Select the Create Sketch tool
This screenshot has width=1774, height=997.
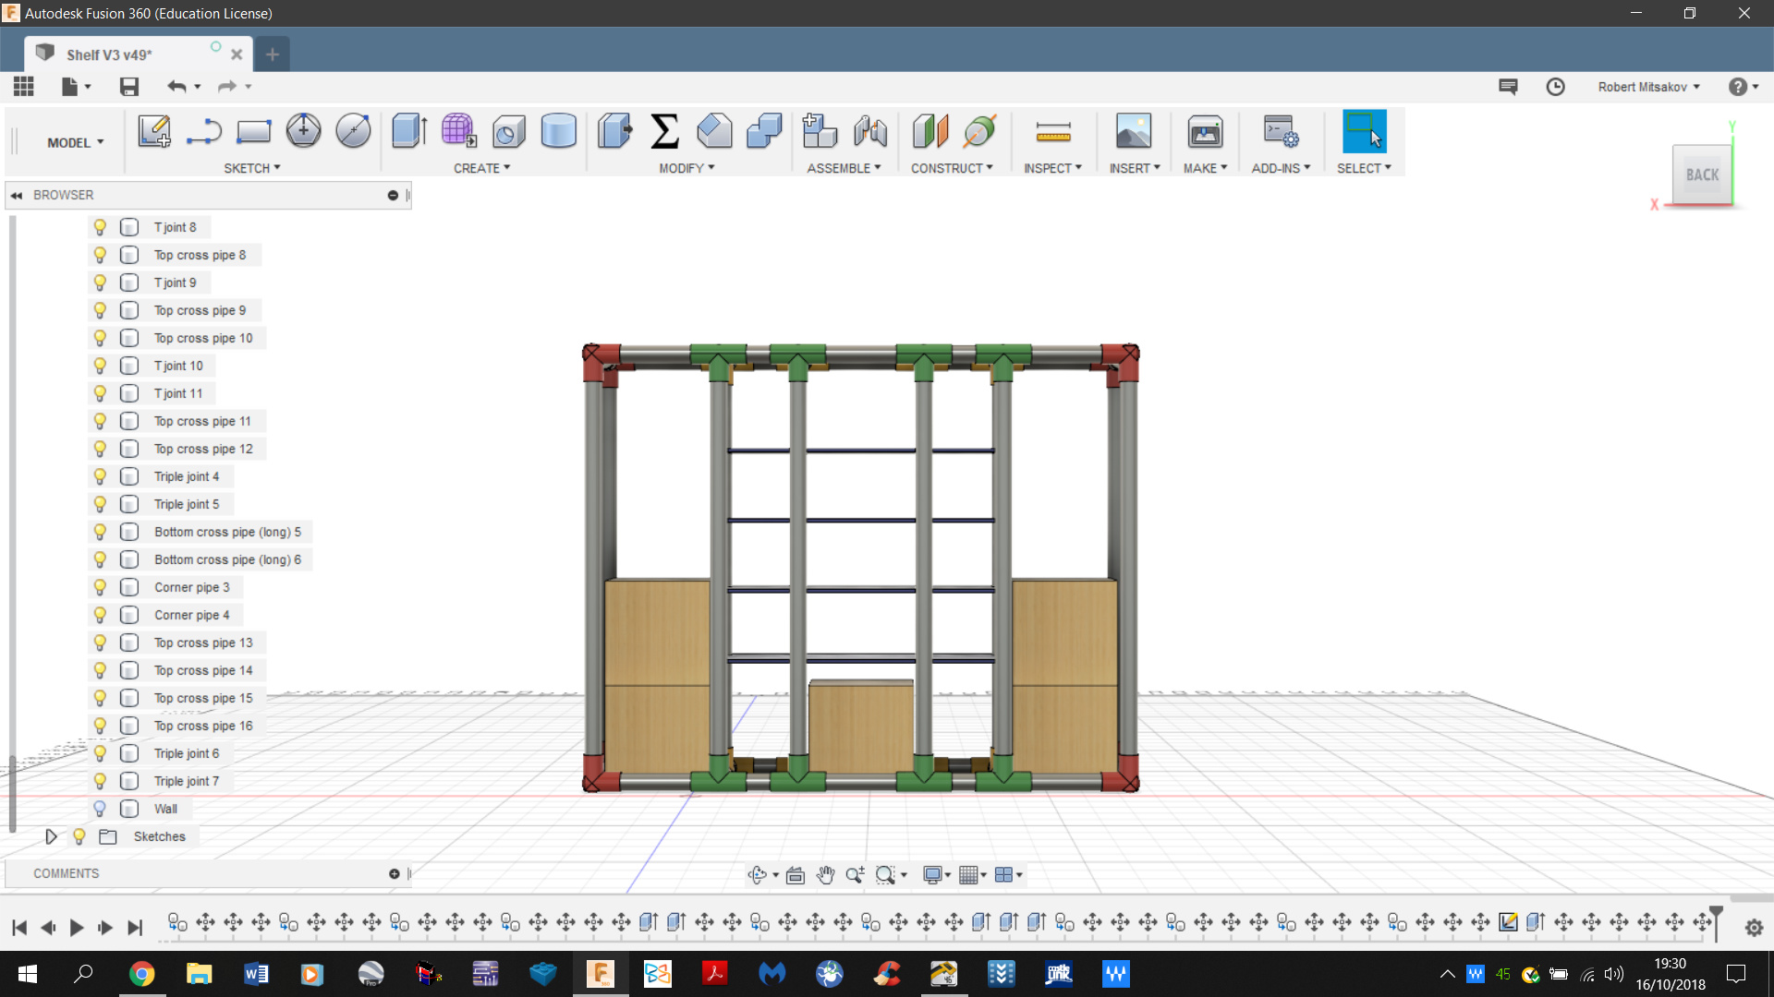click(154, 131)
